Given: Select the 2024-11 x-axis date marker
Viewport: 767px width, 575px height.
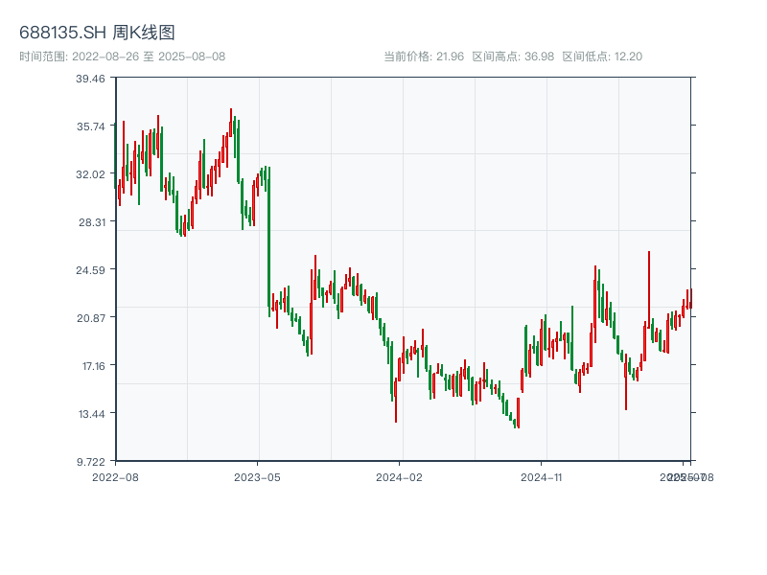Looking at the screenshot, I should (x=542, y=476).
